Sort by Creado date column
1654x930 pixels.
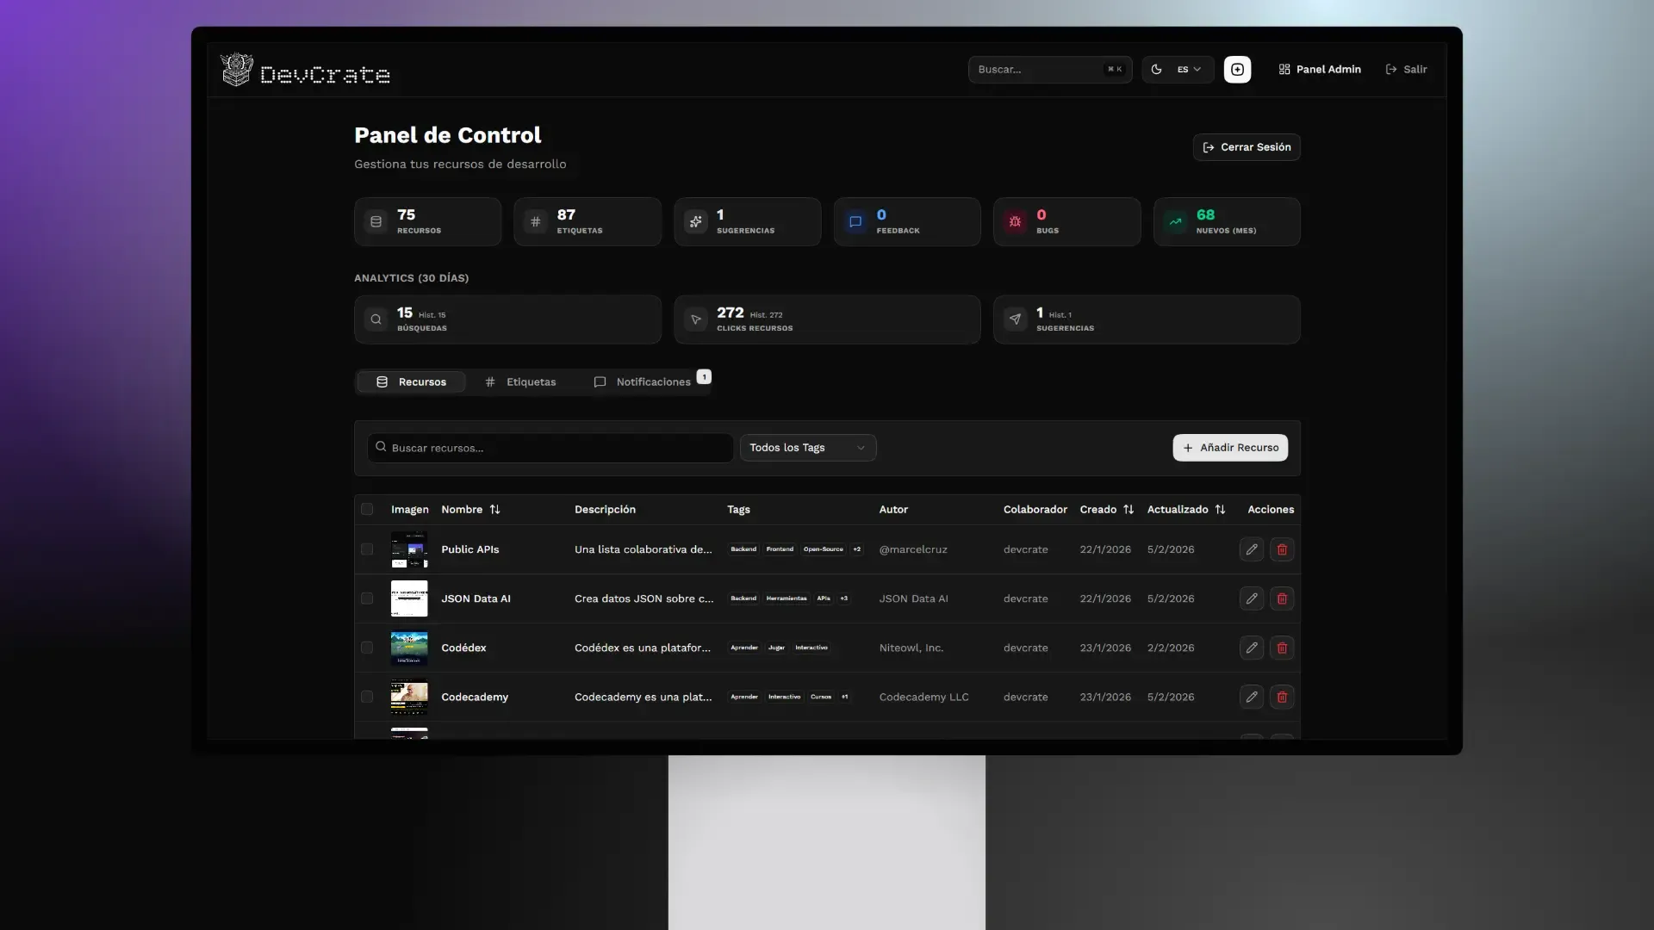[1128, 510]
